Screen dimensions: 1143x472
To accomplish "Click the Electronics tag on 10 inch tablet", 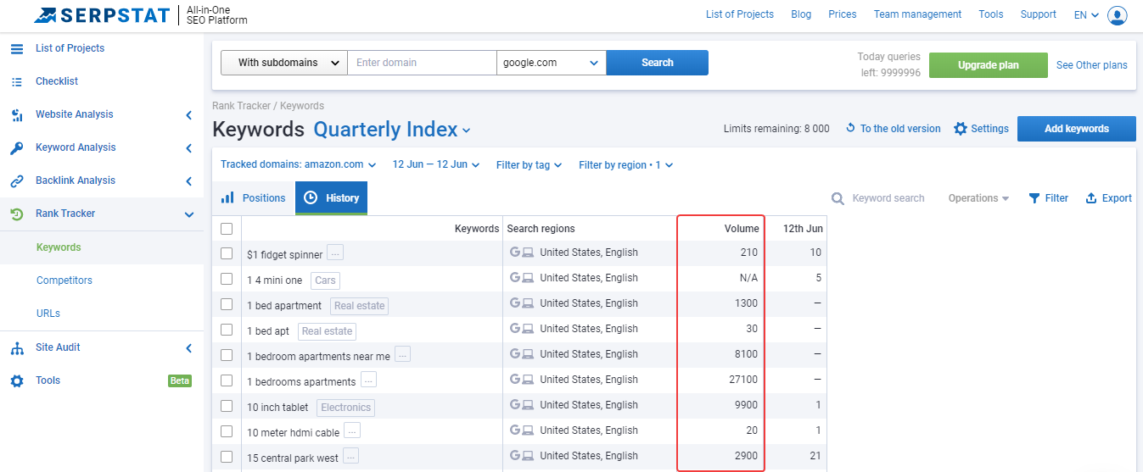I will 346,408.
